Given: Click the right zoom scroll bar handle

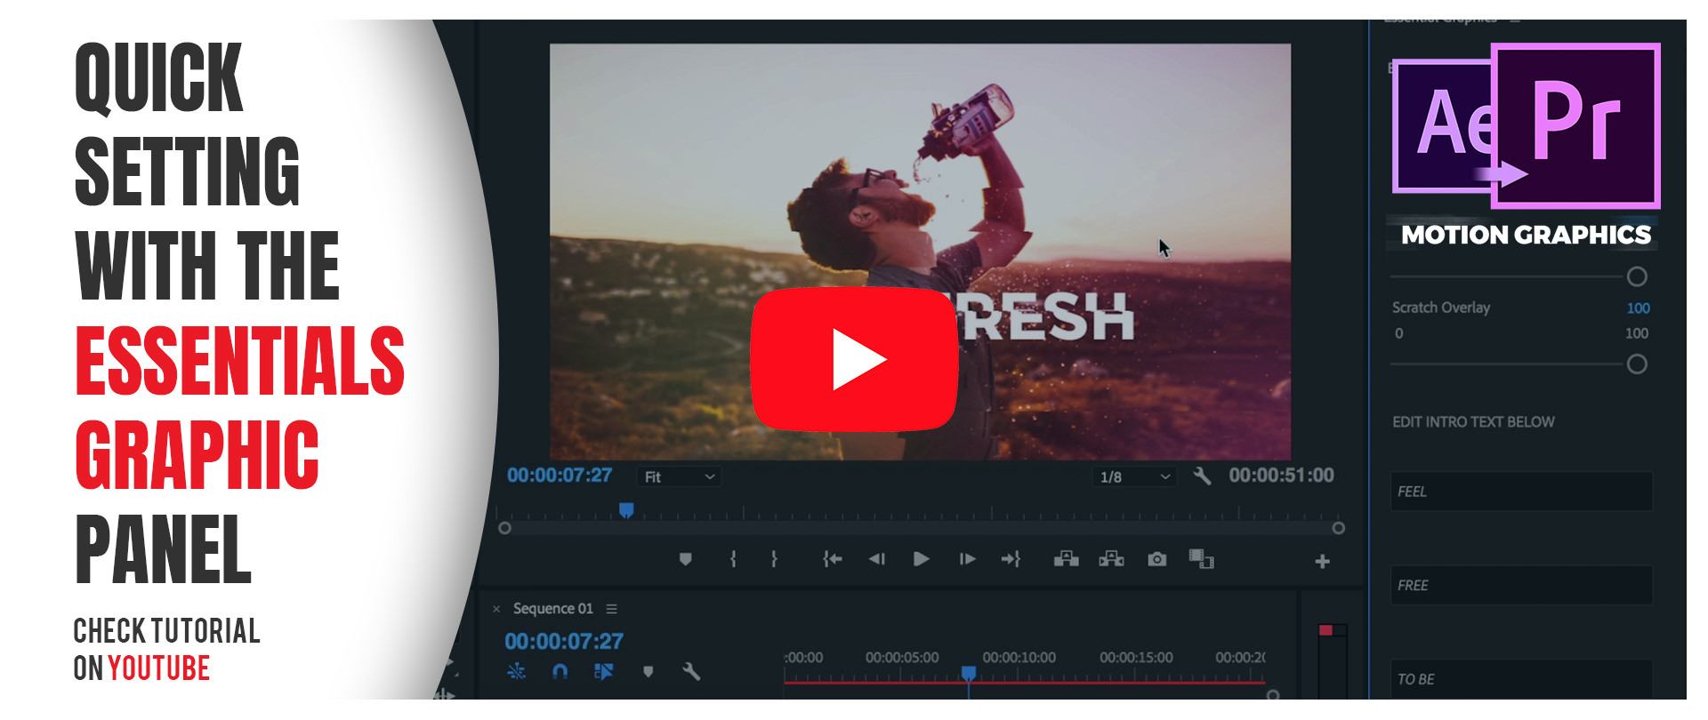Looking at the screenshot, I should tap(1338, 528).
